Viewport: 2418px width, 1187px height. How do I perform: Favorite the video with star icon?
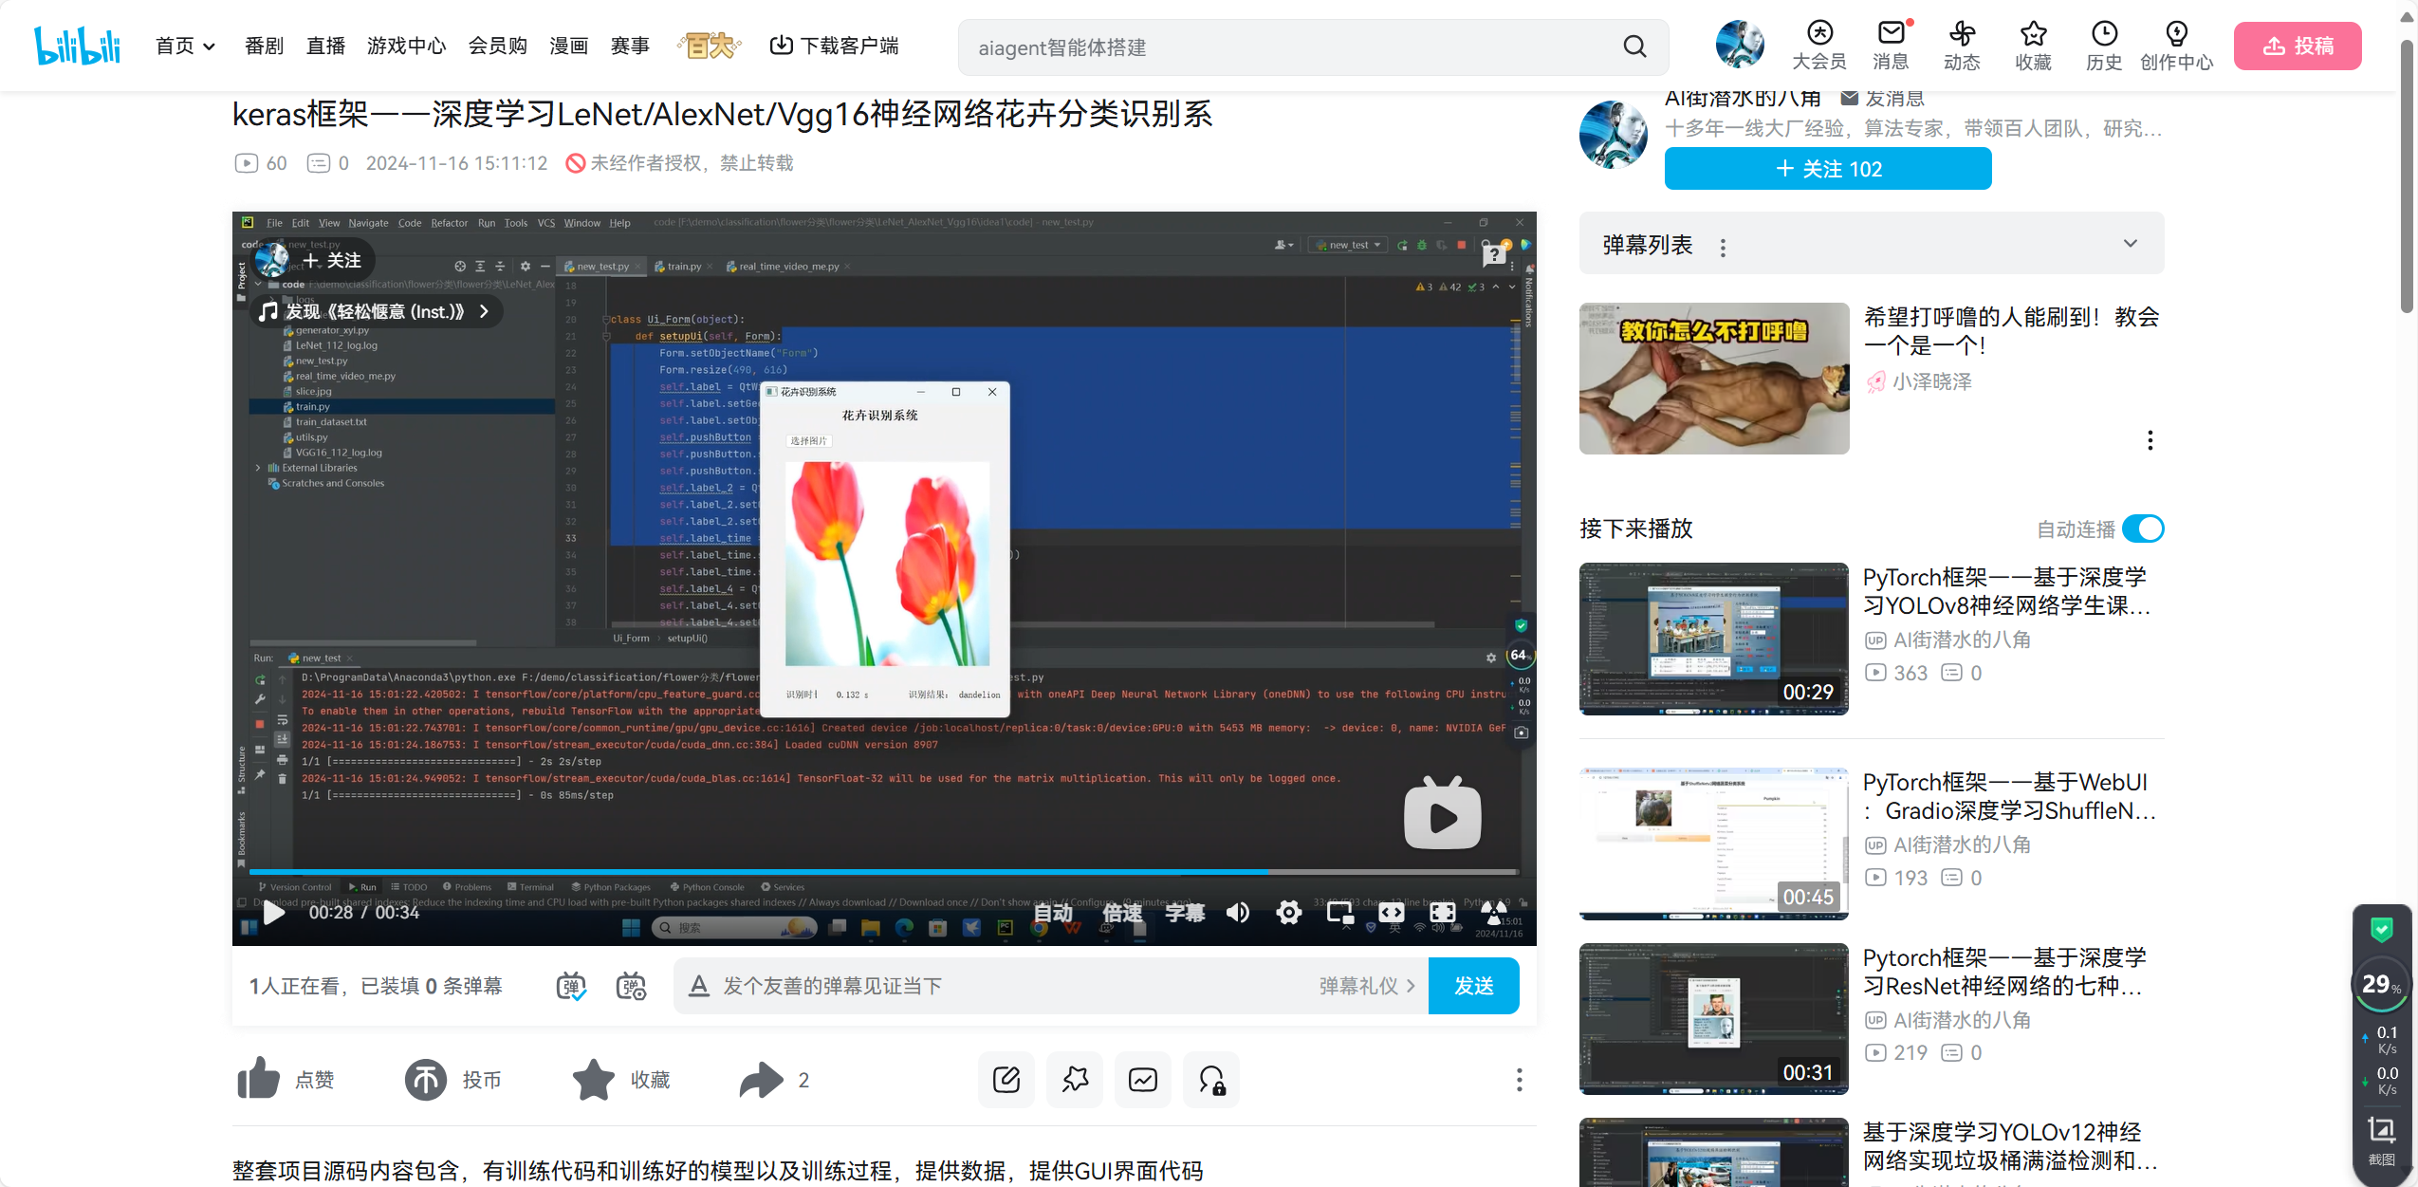(594, 1079)
